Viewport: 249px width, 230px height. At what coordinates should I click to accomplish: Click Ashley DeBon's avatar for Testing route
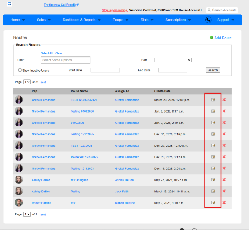(19, 191)
